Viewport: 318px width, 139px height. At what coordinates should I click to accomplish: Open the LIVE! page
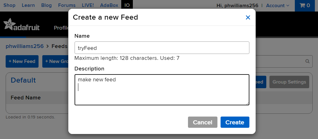click(88, 5)
